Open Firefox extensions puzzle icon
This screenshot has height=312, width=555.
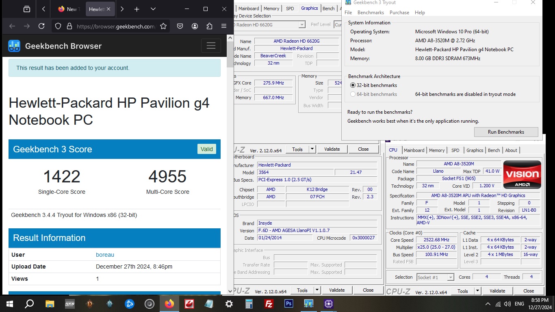pos(209,26)
